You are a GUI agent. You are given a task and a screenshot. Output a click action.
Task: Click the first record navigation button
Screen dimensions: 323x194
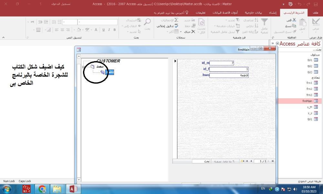pos(273,161)
